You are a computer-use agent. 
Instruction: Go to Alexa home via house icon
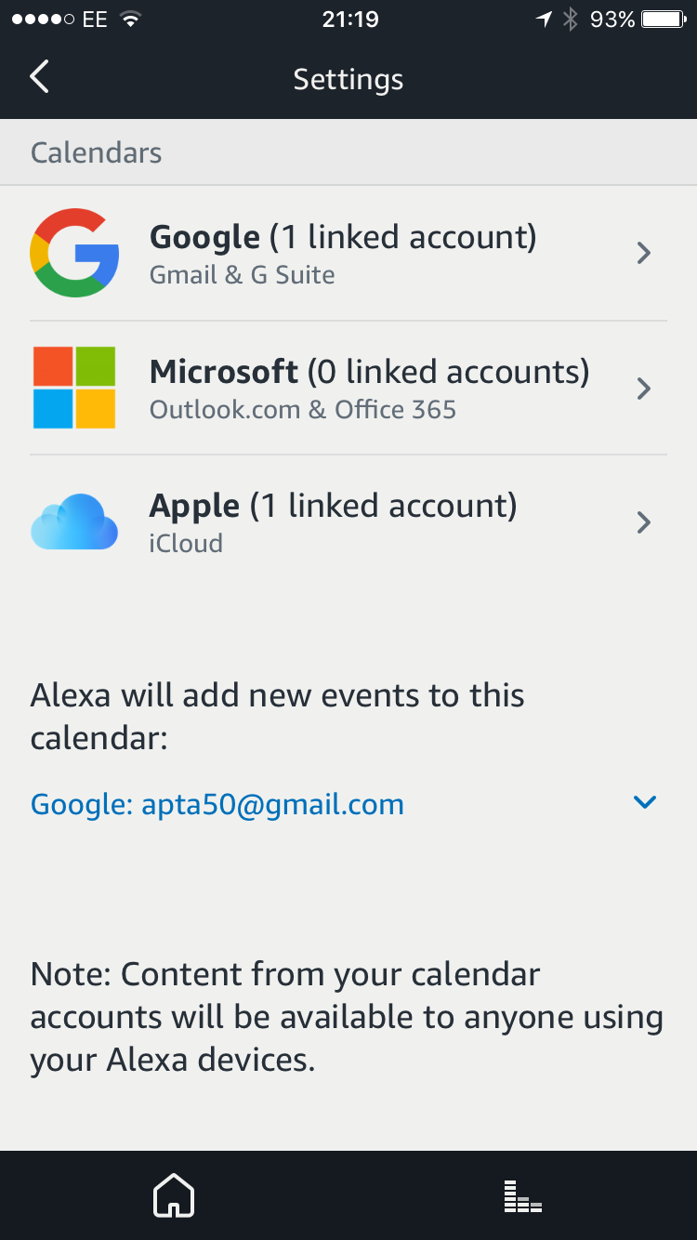[174, 1195]
